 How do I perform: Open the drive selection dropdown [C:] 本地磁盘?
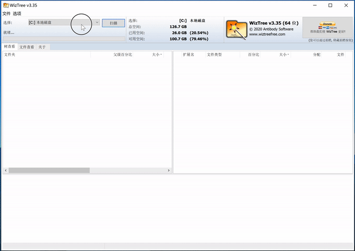[x=64, y=22]
